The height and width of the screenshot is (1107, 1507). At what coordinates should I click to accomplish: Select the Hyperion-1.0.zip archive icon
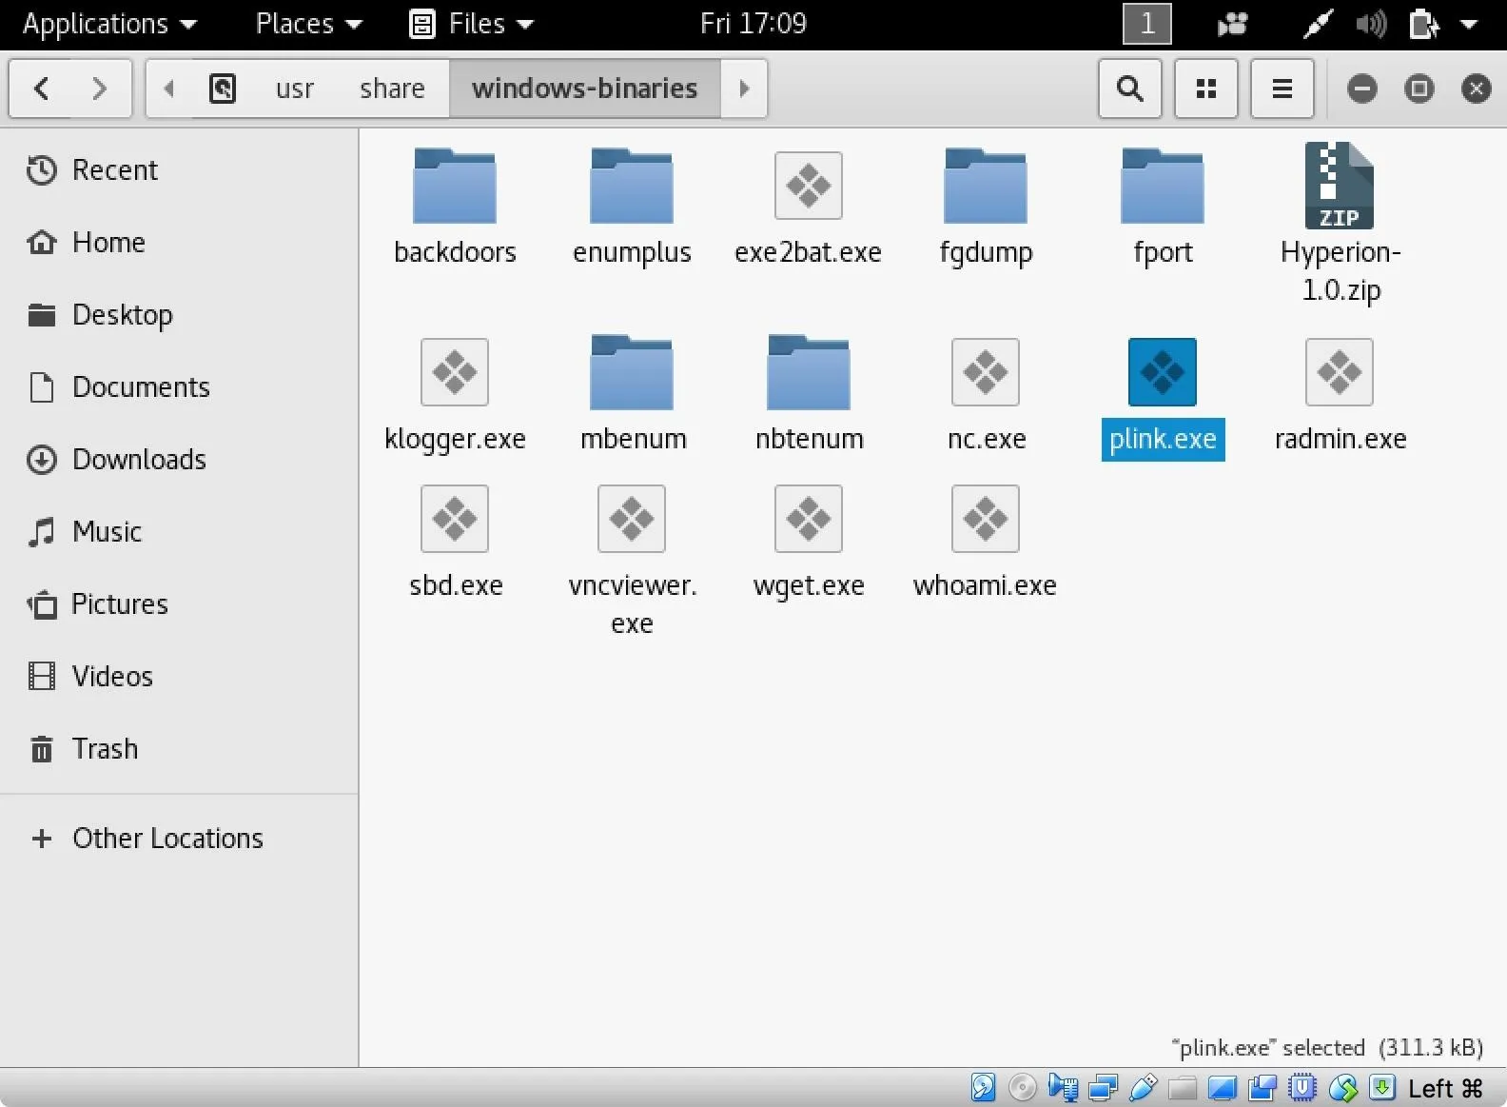[1340, 186]
